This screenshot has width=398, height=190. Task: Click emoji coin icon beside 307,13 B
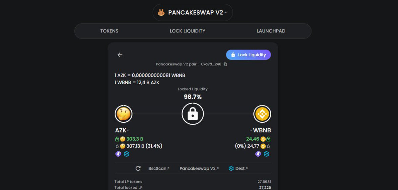pyautogui.click(x=123, y=146)
